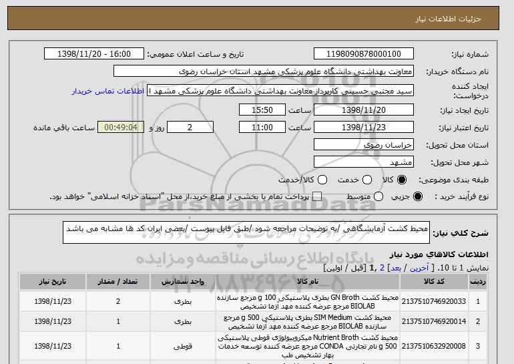Click the need date in the Nutrient Broth row
The image size is (514, 364).
(53, 346)
